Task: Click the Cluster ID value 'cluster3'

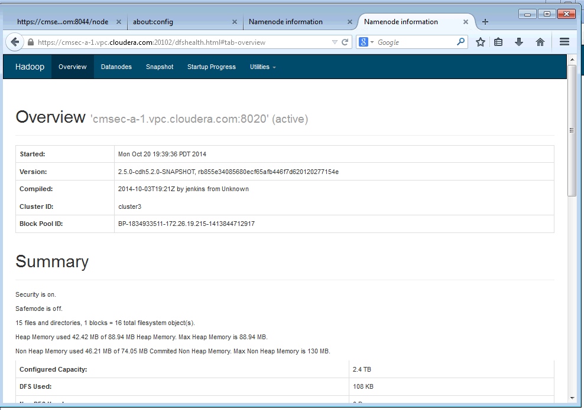Action: tap(129, 206)
